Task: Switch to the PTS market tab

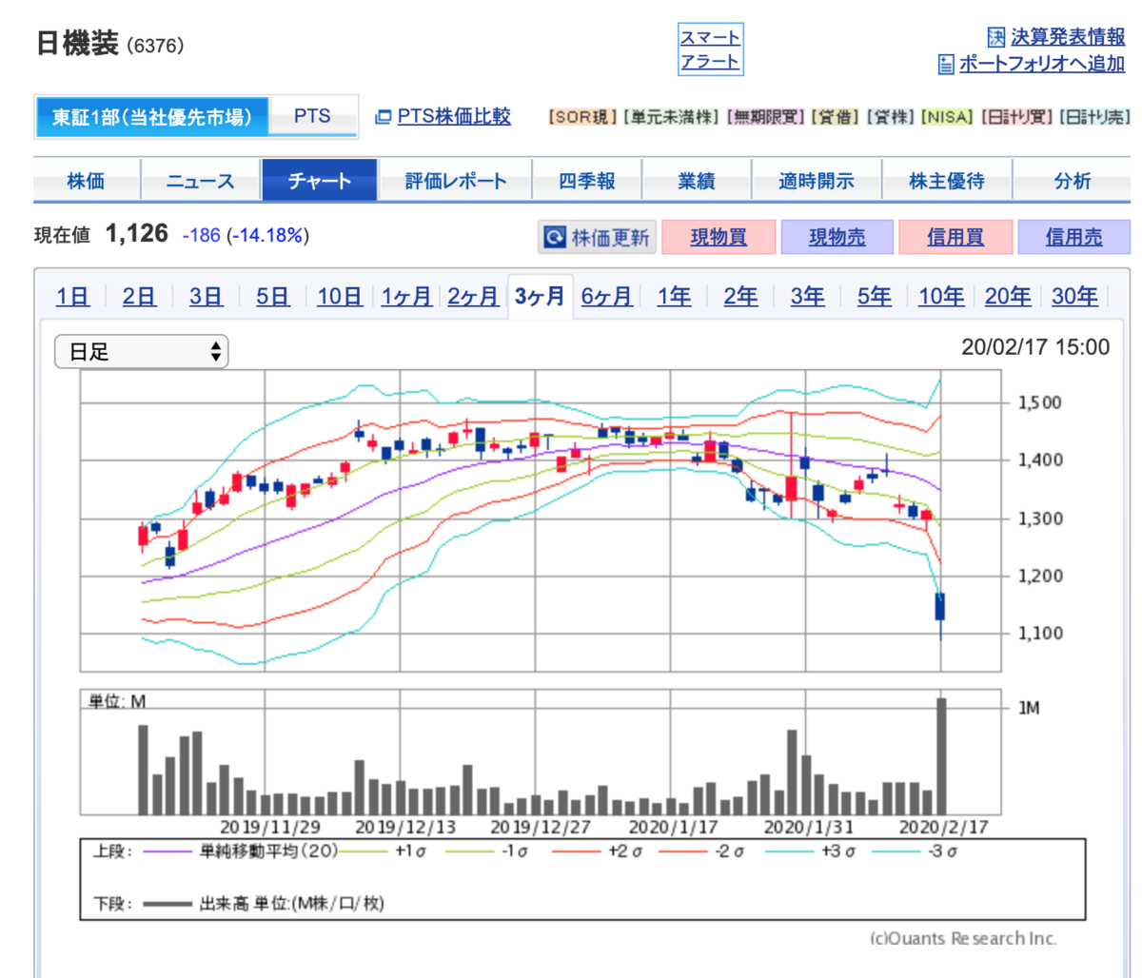Action: pyautogui.click(x=312, y=117)
